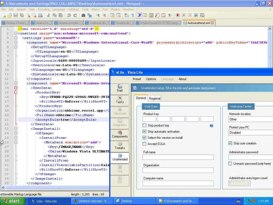The width and height of the screenshot is (273, 205).
Task: Play back the recorded macro
Action: tap(190, 15)
